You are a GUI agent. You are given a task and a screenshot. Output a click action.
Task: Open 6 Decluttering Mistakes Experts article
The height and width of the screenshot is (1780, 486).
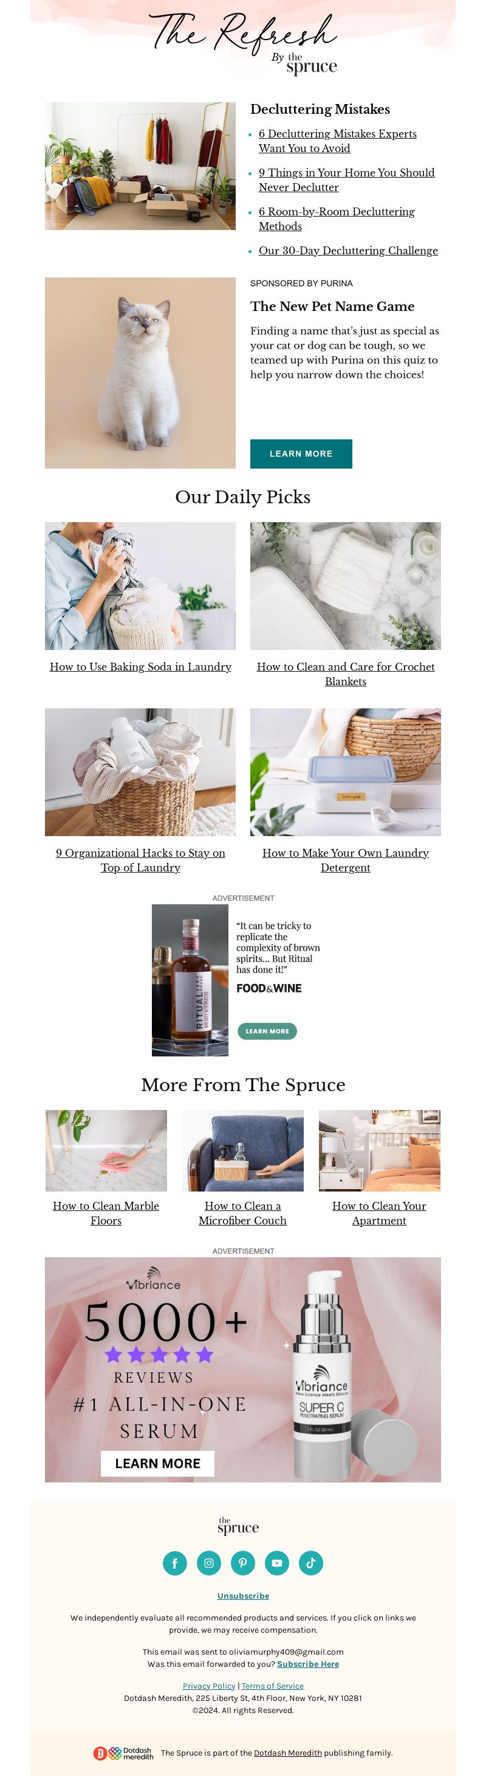(x=337, y=141)
